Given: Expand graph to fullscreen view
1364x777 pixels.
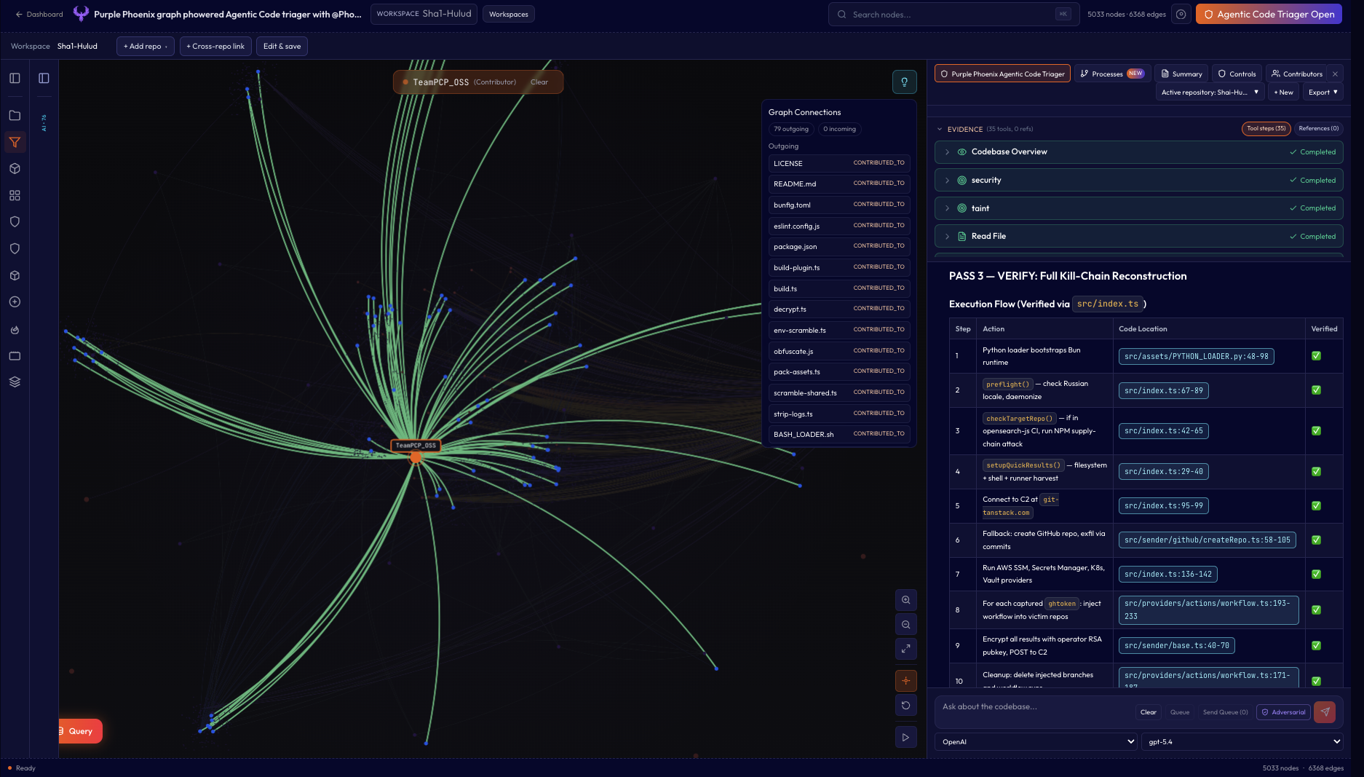Looking at the screenshot, I should [905, 648].
